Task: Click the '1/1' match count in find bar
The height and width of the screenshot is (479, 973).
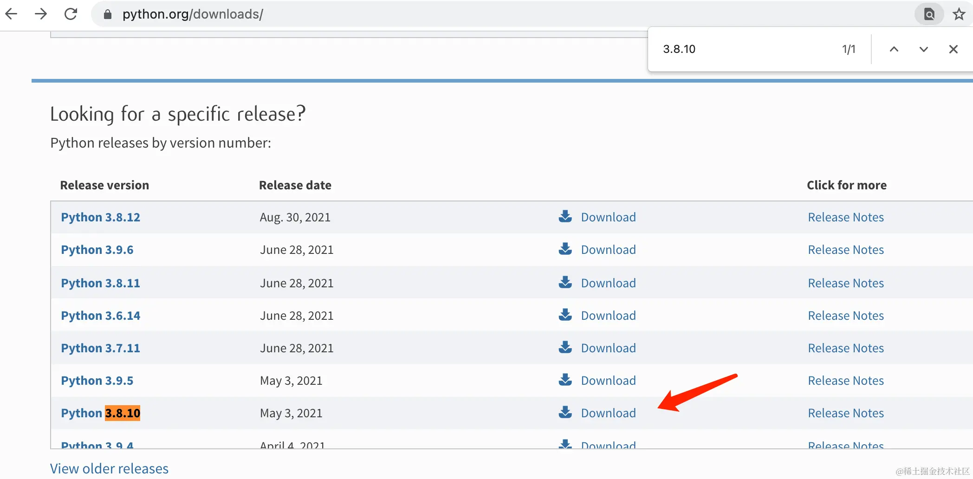Action: pos(849,49)
